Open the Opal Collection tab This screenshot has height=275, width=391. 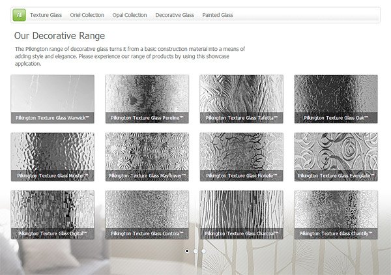pos(130,15)
